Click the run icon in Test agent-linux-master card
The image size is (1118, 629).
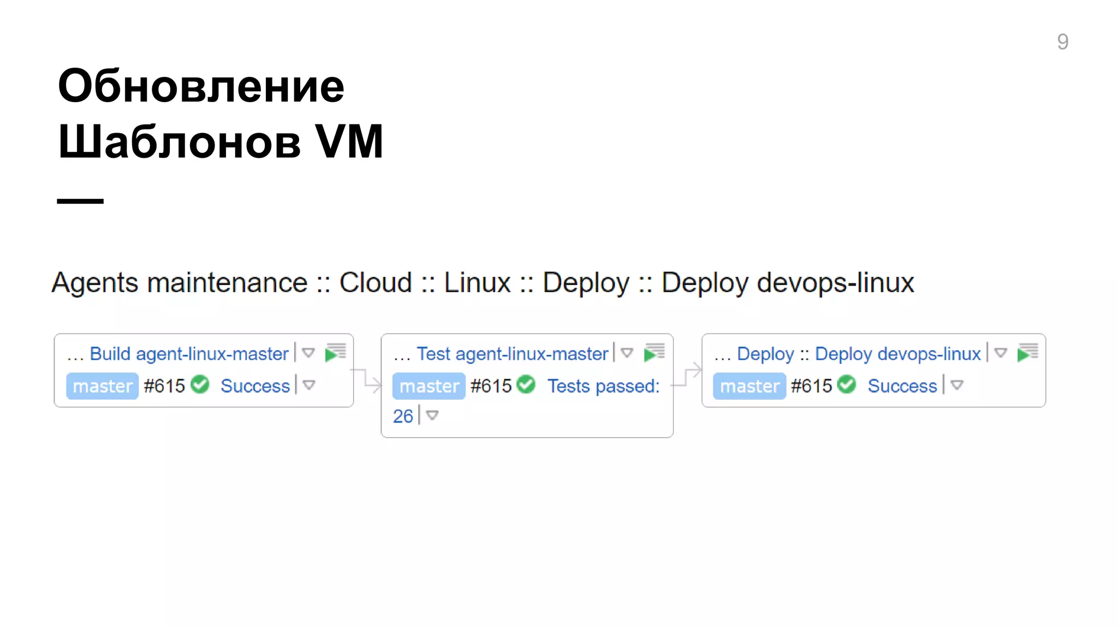coord(655,353)
